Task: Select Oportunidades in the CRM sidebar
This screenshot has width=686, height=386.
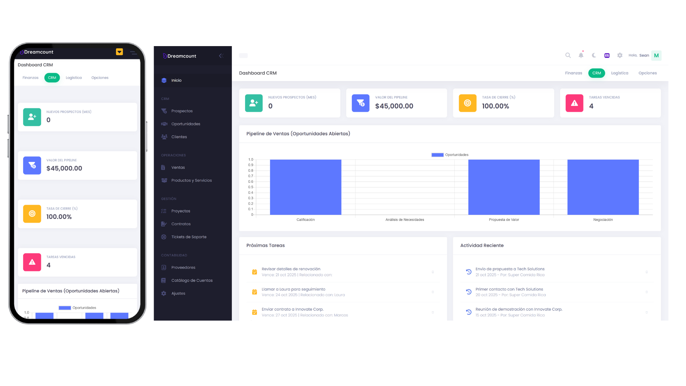Action: (185, 124)
